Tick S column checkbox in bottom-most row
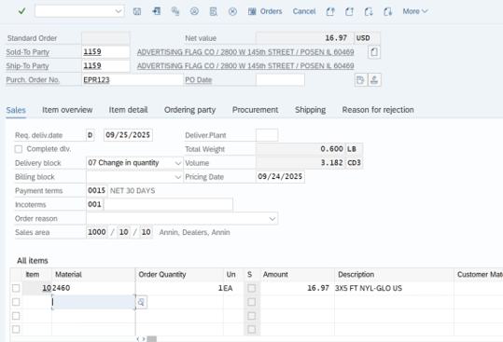Viewport: 503px width, 342px height. point(252,329)
